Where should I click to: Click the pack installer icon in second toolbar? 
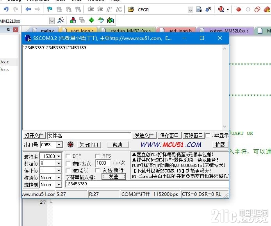tap(111, 20)
